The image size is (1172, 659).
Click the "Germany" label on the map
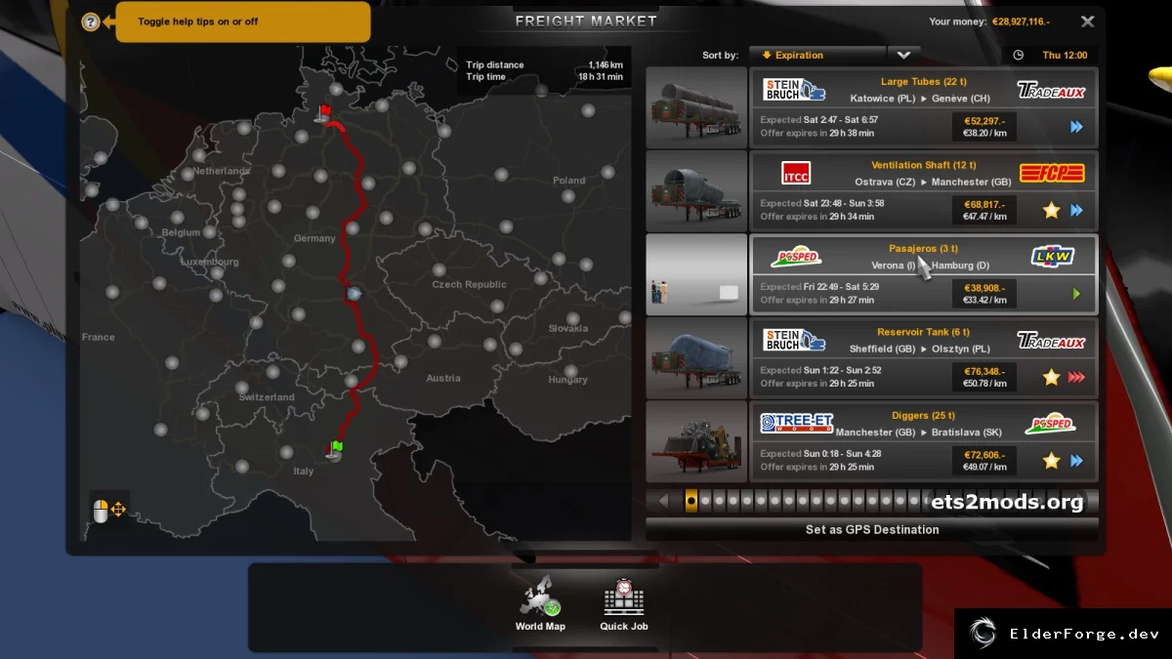pos(314,238)
